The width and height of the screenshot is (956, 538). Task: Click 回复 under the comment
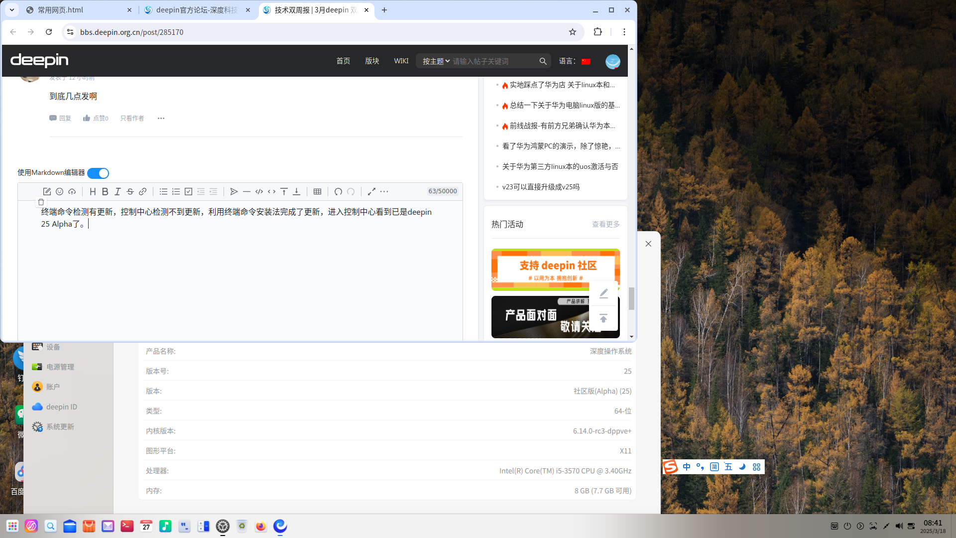(x=60, y=118)
